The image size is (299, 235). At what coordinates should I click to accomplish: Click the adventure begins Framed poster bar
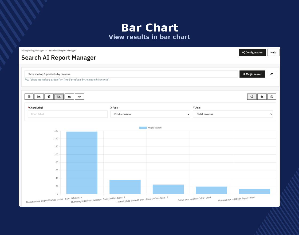(82, 163)
